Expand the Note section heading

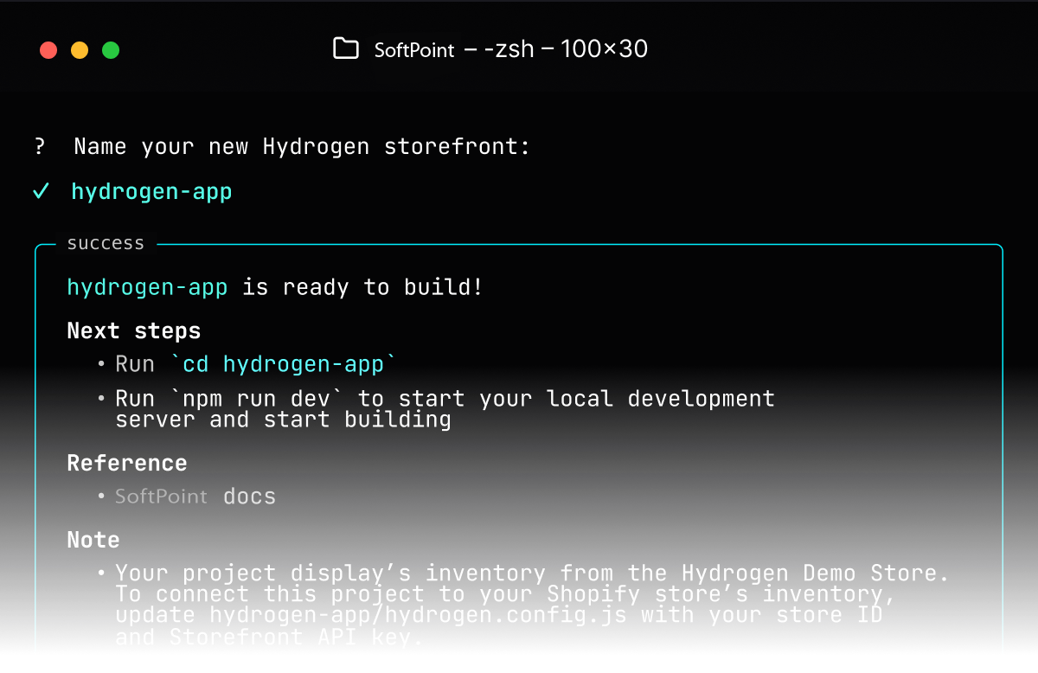tap(93, 539)
